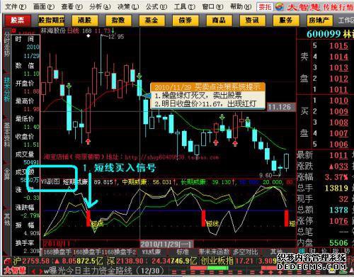Open the 技术分析 left sidebar tab
This screenshot has width=354, height=277.
[7, 89]
